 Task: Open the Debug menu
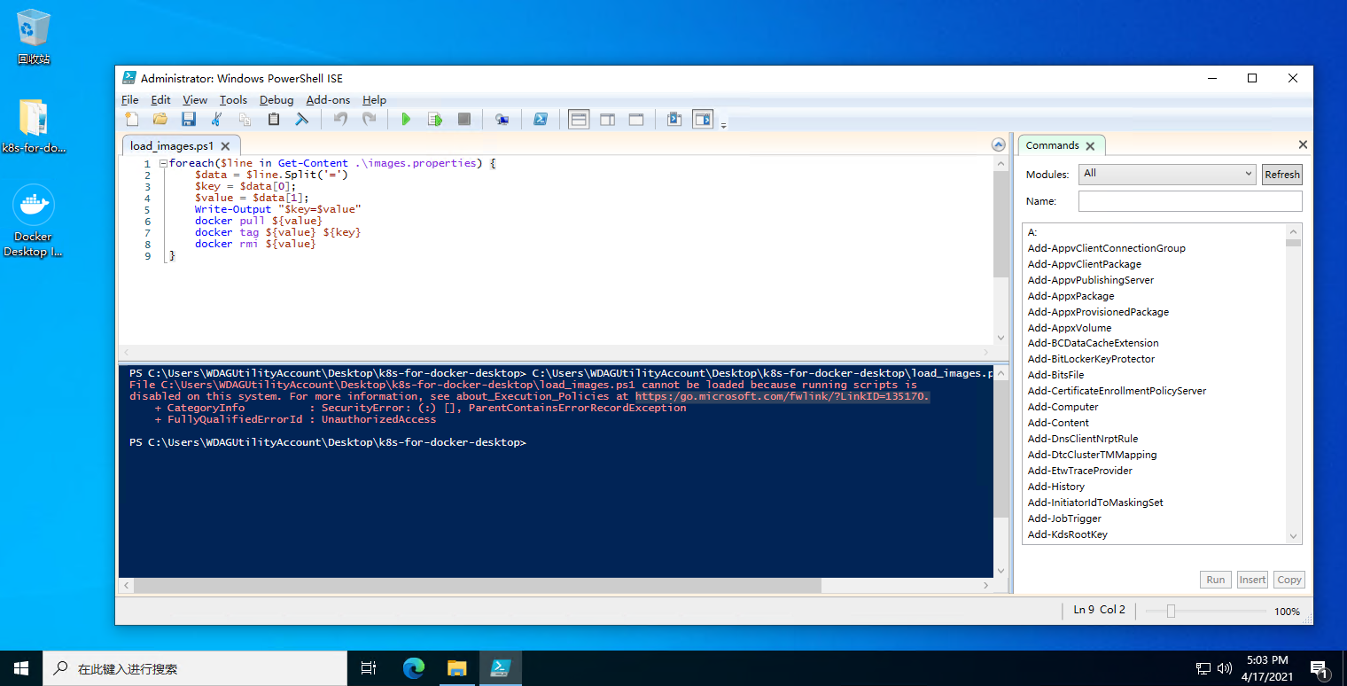tap(276, 100)
